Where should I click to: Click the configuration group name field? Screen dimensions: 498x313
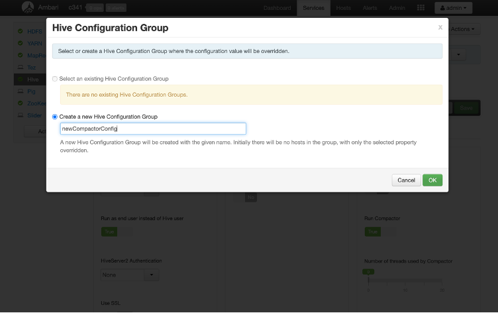pos(152,129)
